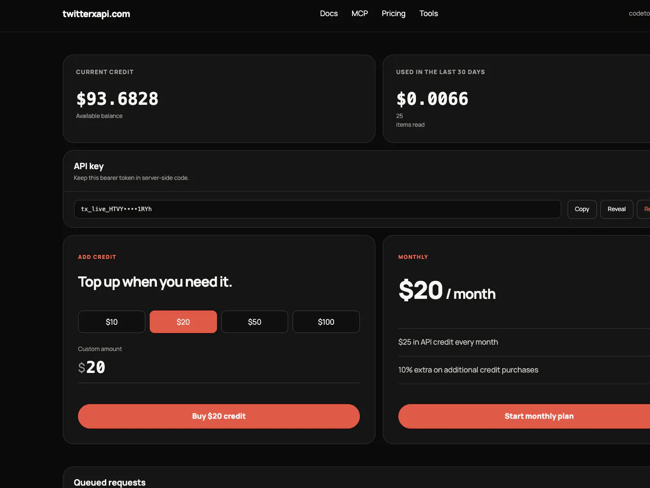Click the $93.6828 current credit value
This screenshot has width=650, height=488.
[x=117, y=99]
